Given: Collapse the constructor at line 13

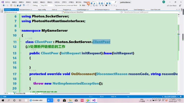Looking at the screenshot, I should [x=21, y=53].
